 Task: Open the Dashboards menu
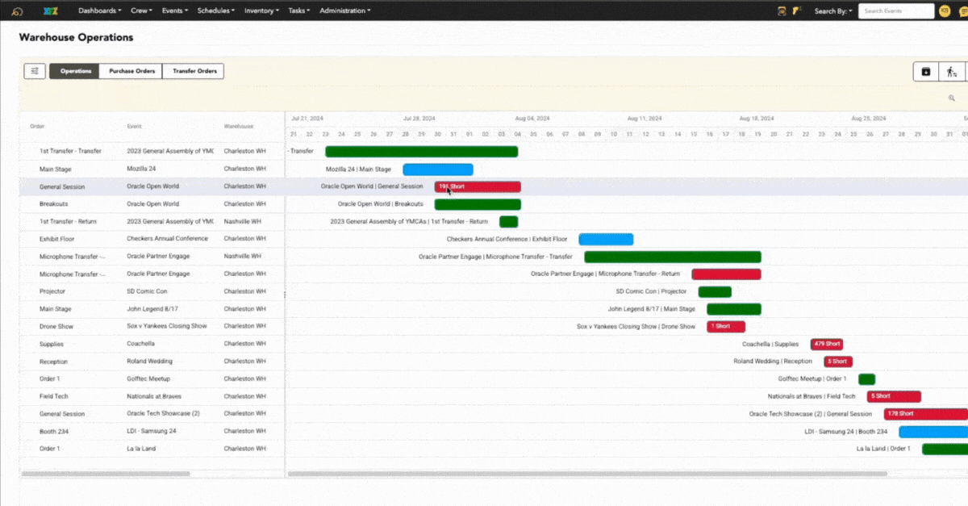[99, 11]
